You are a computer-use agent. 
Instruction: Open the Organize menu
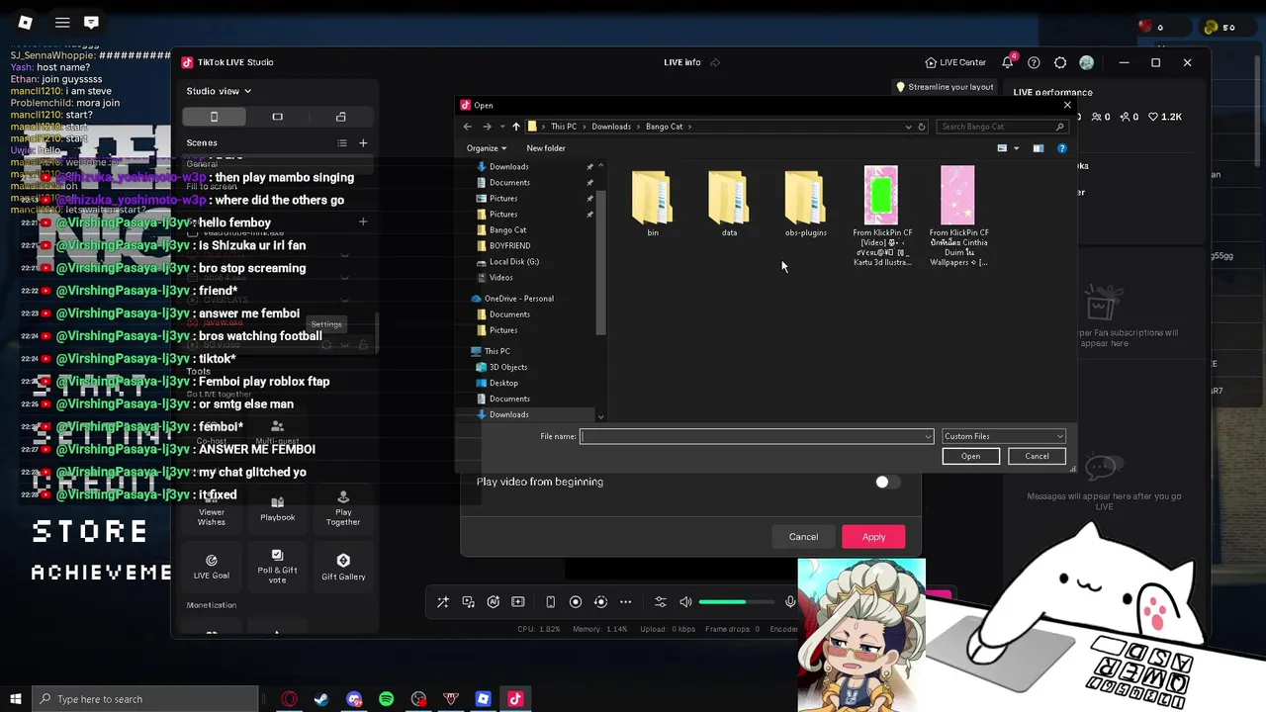click(x=486, y=148)
